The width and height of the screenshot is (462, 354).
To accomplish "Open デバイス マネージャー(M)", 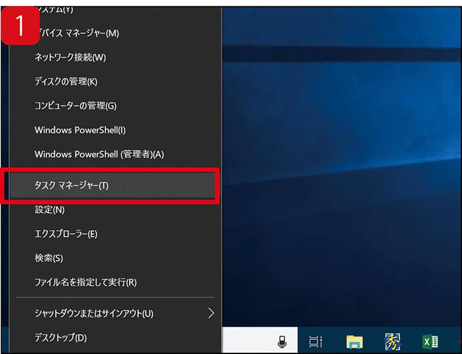I will [x=77, y=34].
